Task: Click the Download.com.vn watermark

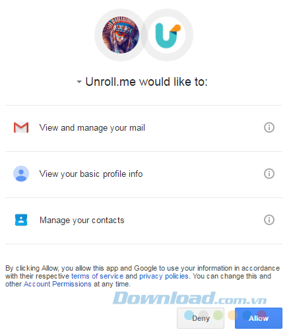Action: click(189, 298)
